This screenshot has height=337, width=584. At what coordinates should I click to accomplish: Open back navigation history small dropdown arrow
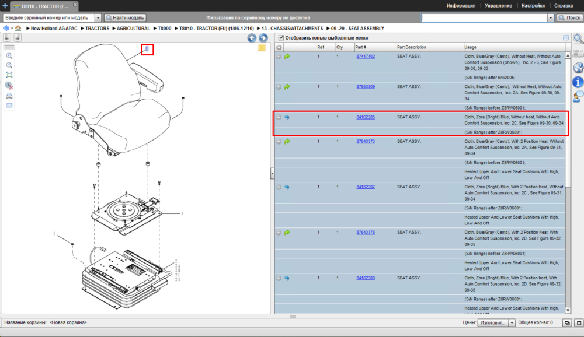[x=12, y=29]
